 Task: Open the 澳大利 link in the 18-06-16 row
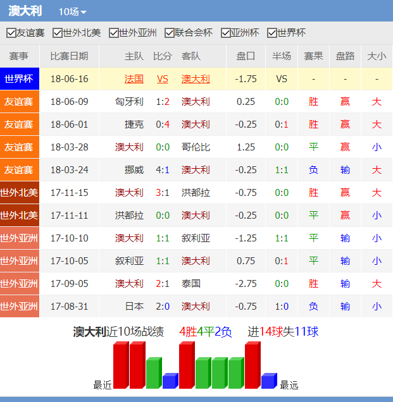point(196,79)
